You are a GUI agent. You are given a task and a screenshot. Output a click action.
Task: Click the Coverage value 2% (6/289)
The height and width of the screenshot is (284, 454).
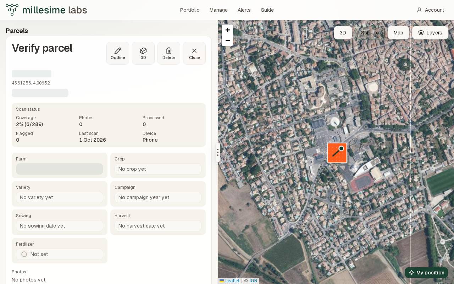coord(29,124)
